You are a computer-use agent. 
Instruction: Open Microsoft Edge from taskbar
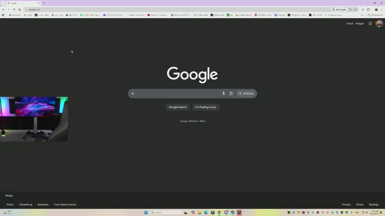point(206,212)
